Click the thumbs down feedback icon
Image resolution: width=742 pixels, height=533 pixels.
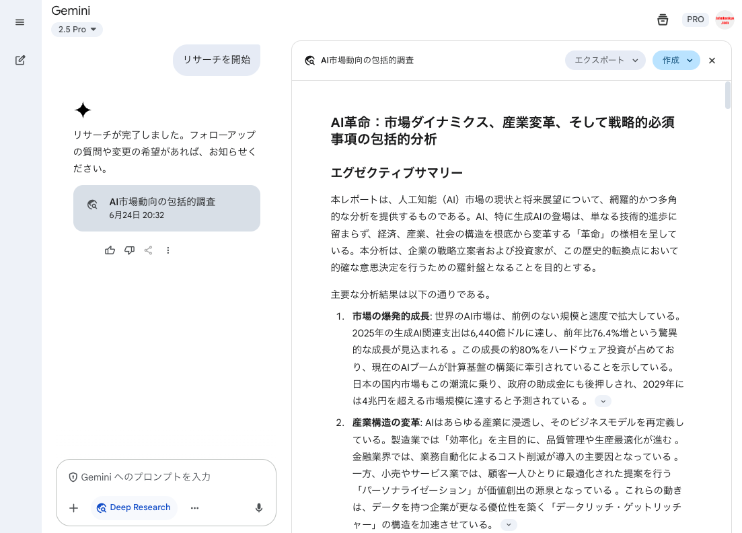coord(129,250)
